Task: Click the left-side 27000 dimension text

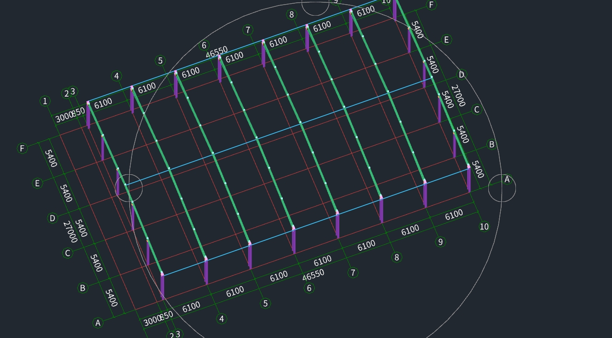Action: click(70, 232)
